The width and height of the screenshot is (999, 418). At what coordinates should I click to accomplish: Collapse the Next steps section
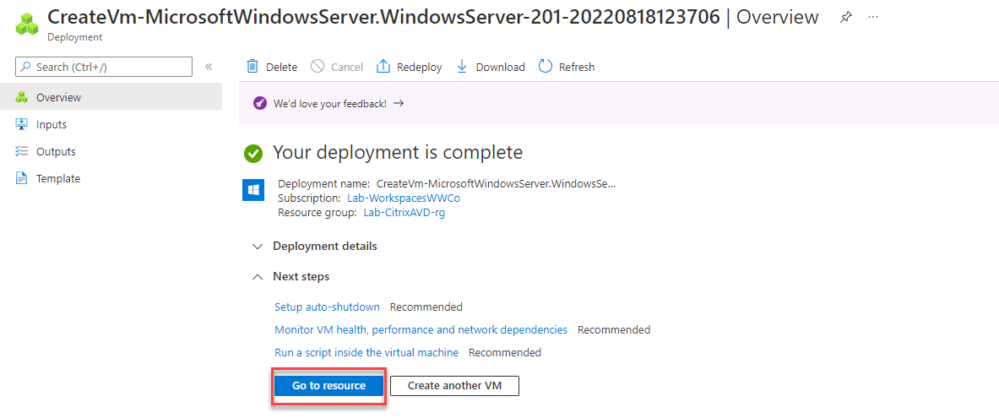pos(258,276)
